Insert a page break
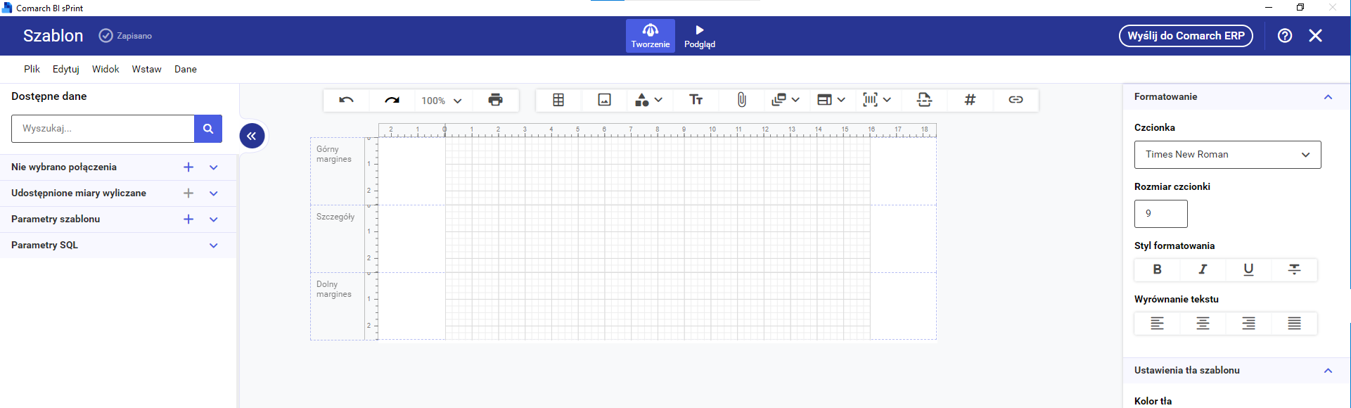The width and height of the screenshot is (1351, 408). pos(924,100)
